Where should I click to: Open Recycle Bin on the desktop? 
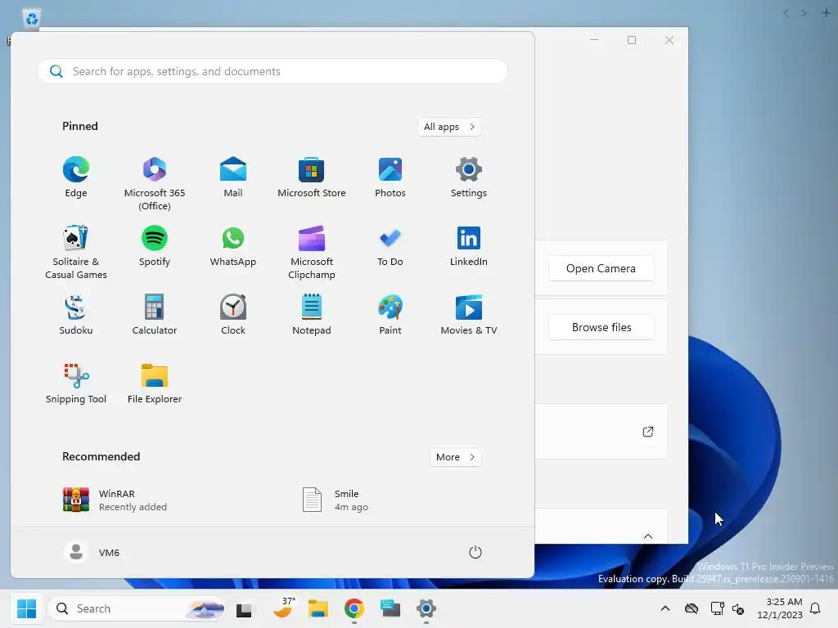click(32, 20)
